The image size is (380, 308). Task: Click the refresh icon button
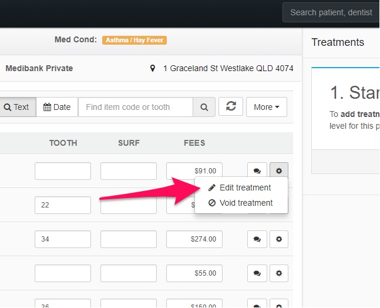pyautogui.click(x=231, y=107)
